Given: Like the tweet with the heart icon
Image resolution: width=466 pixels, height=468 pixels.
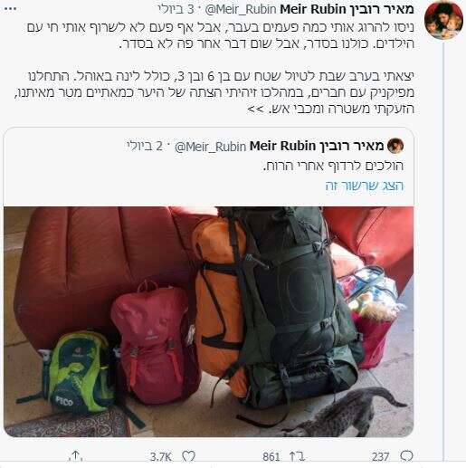Looking at the screenshot, I should pyautogui.click(x=188, y=456).
